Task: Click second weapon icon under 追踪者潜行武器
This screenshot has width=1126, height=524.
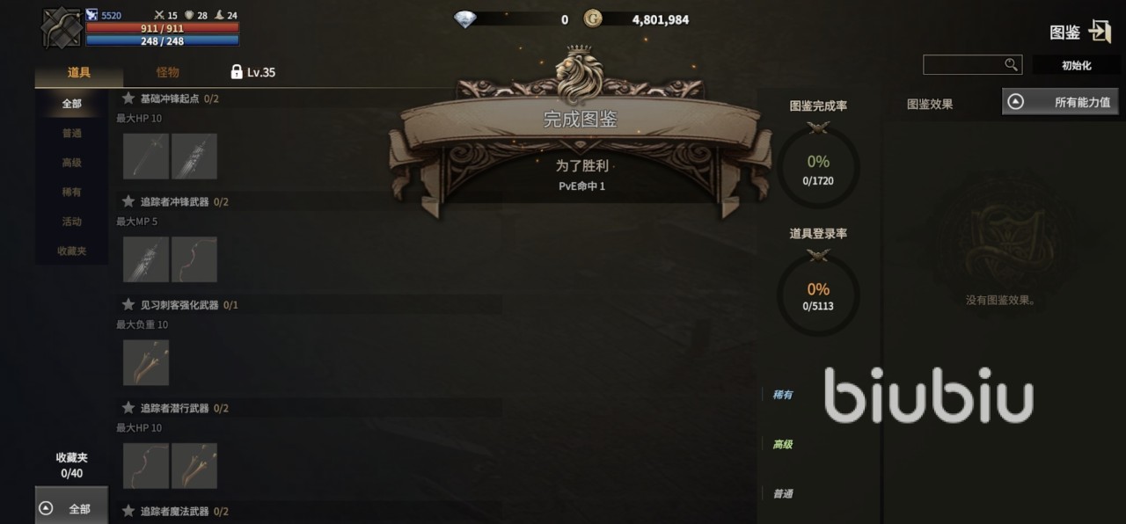Action: [x=194, y=466]
